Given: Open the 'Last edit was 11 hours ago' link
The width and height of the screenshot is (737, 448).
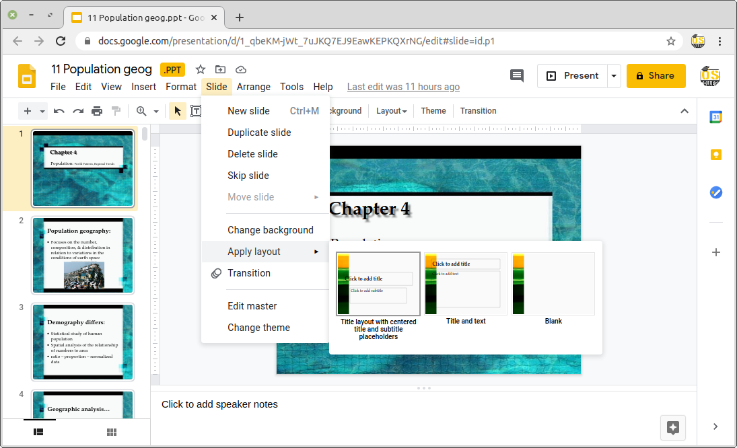Looking at the screenshot, I should [x=403, y=87].
